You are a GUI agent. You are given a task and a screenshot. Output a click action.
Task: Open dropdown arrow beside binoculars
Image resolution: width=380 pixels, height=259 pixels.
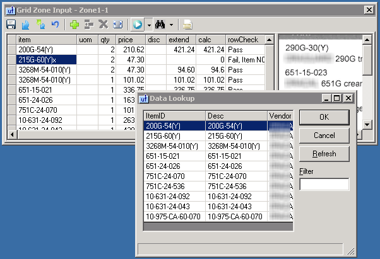[x=171, y=25]
